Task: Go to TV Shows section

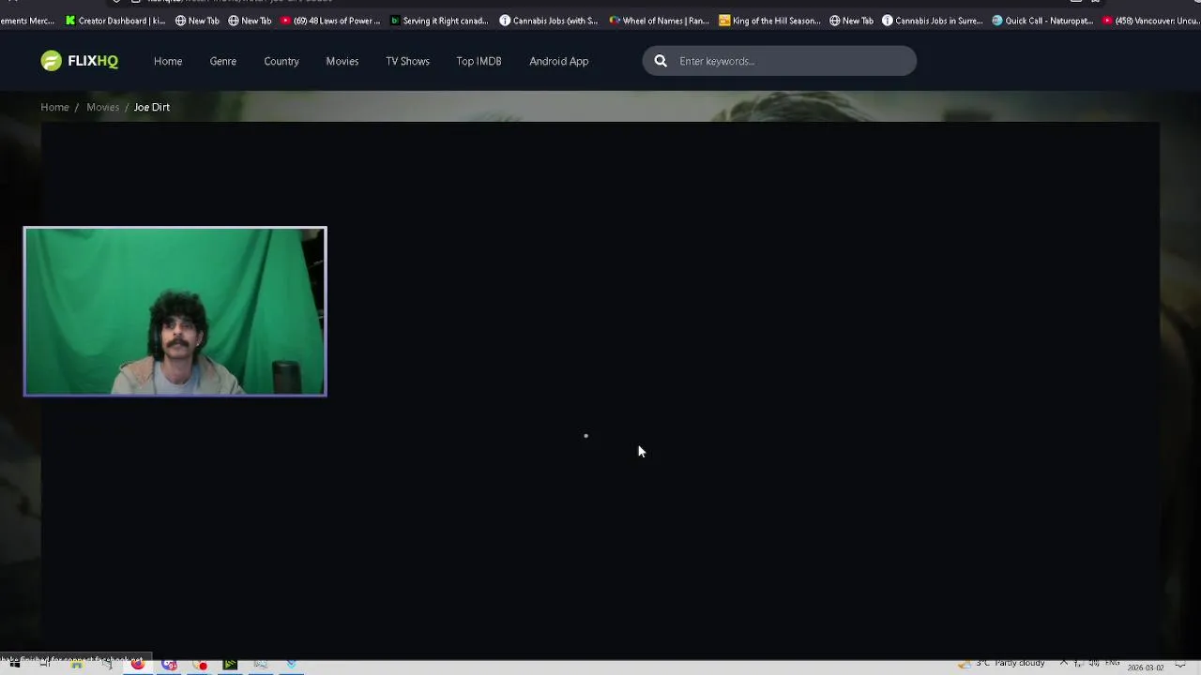Action: click(x=407, y=61)
